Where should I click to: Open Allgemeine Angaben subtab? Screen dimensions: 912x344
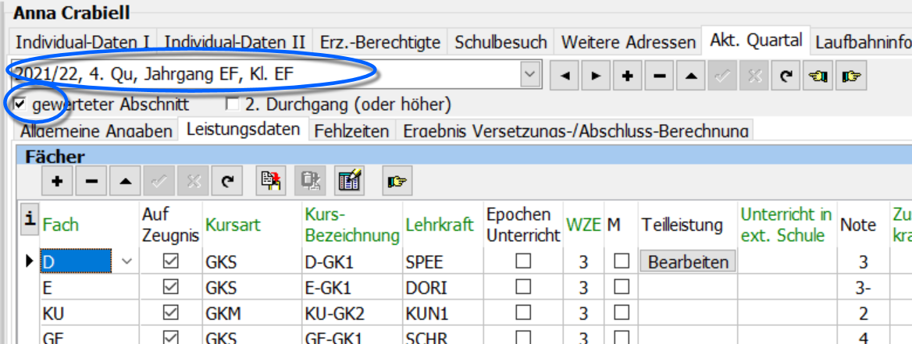97,131
